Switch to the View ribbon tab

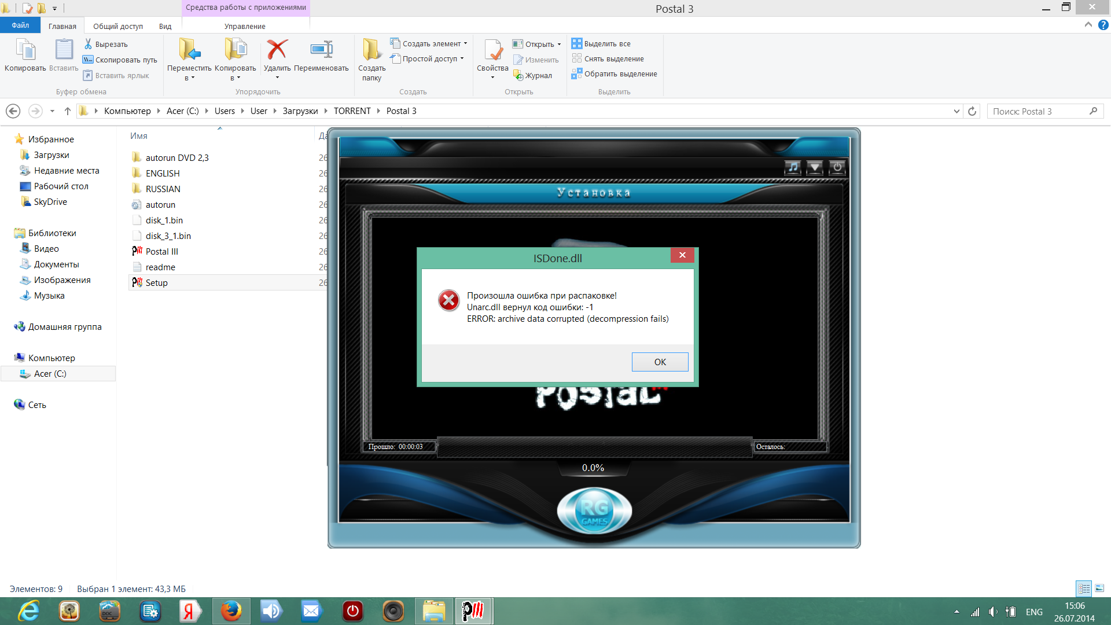point(165,26)
